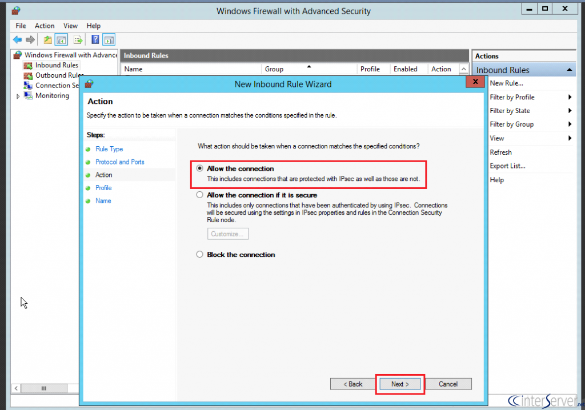Select Allow the connection if it is secure
585x410 pixels.
(200, 195)
